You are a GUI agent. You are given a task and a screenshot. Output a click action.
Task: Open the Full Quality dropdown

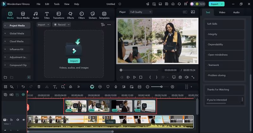[x=141, y=12]
